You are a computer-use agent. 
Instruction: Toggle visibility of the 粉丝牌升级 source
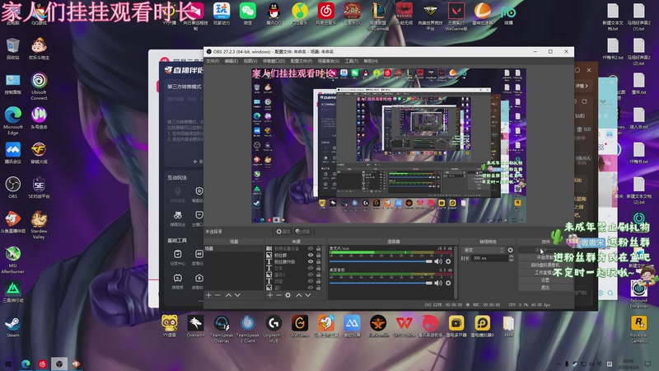311,261
